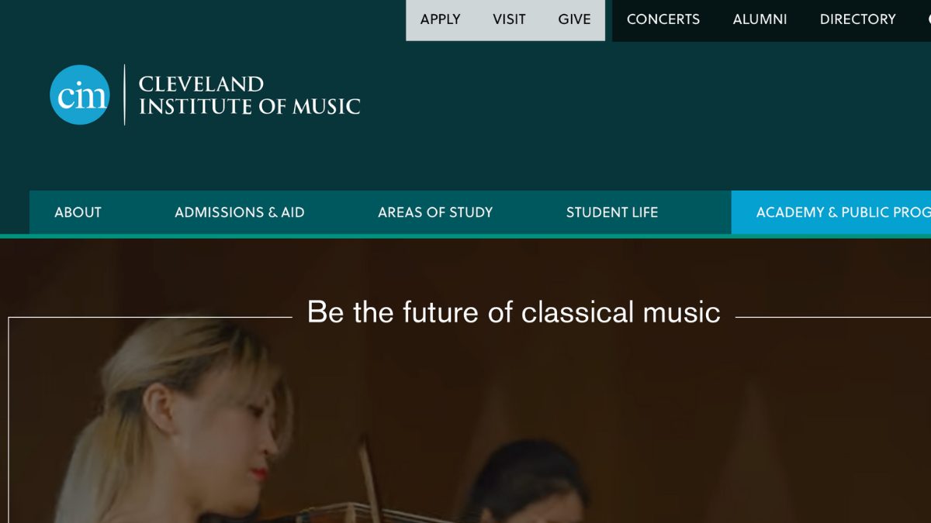Select Give in the utility bar
The width and height of the screenshot is (931, 523).
tap(574, 19)
